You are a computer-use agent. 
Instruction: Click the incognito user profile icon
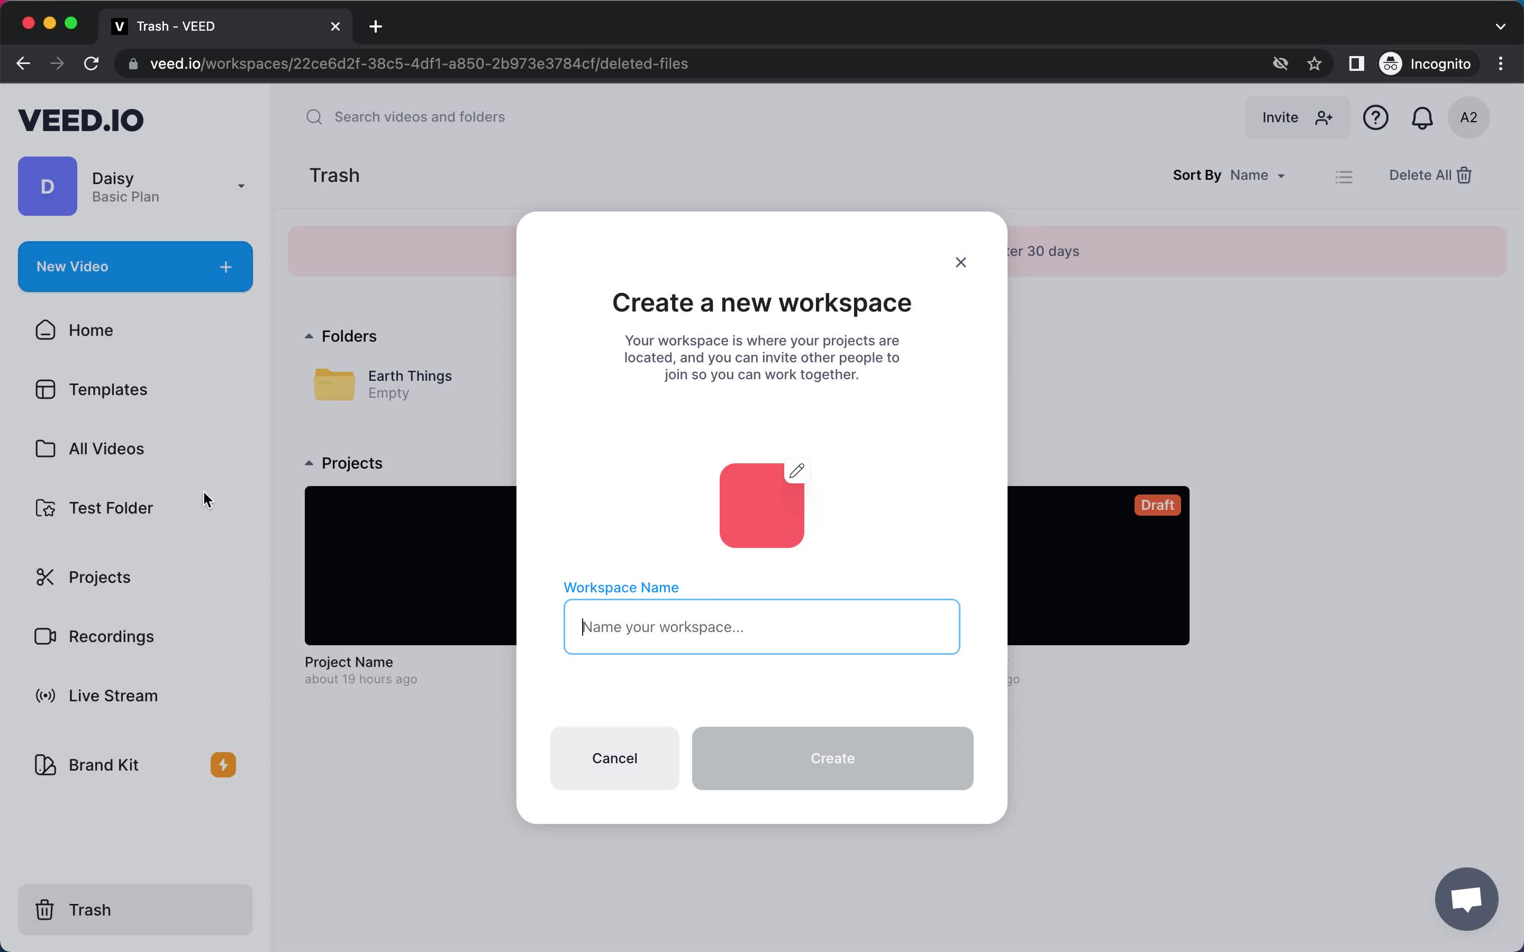click(x=1390, y=62)
